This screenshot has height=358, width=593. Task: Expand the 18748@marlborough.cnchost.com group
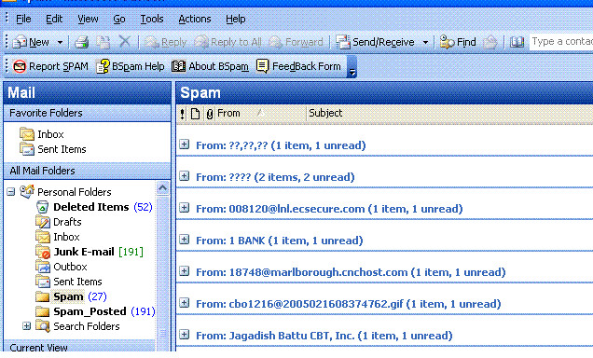point(185,271)
